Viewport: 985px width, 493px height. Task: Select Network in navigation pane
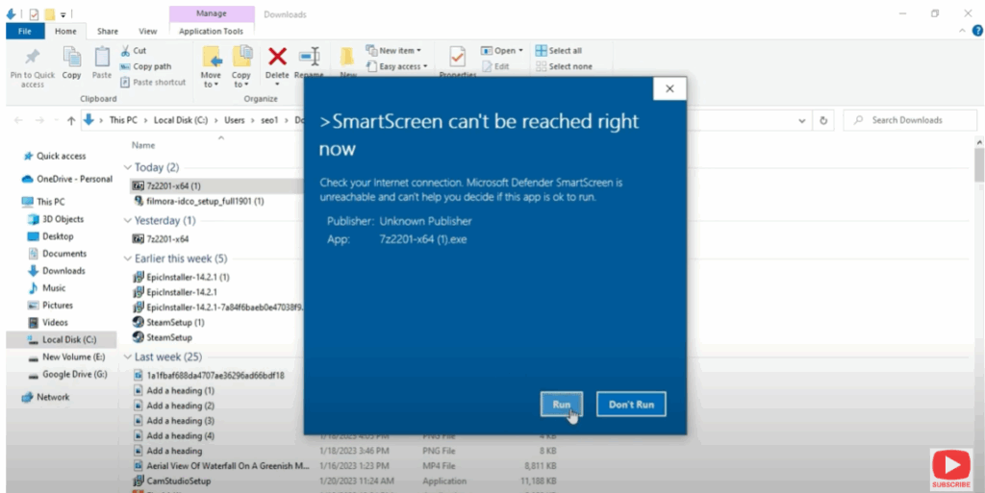pyautogui.click(x=46, y=397)
